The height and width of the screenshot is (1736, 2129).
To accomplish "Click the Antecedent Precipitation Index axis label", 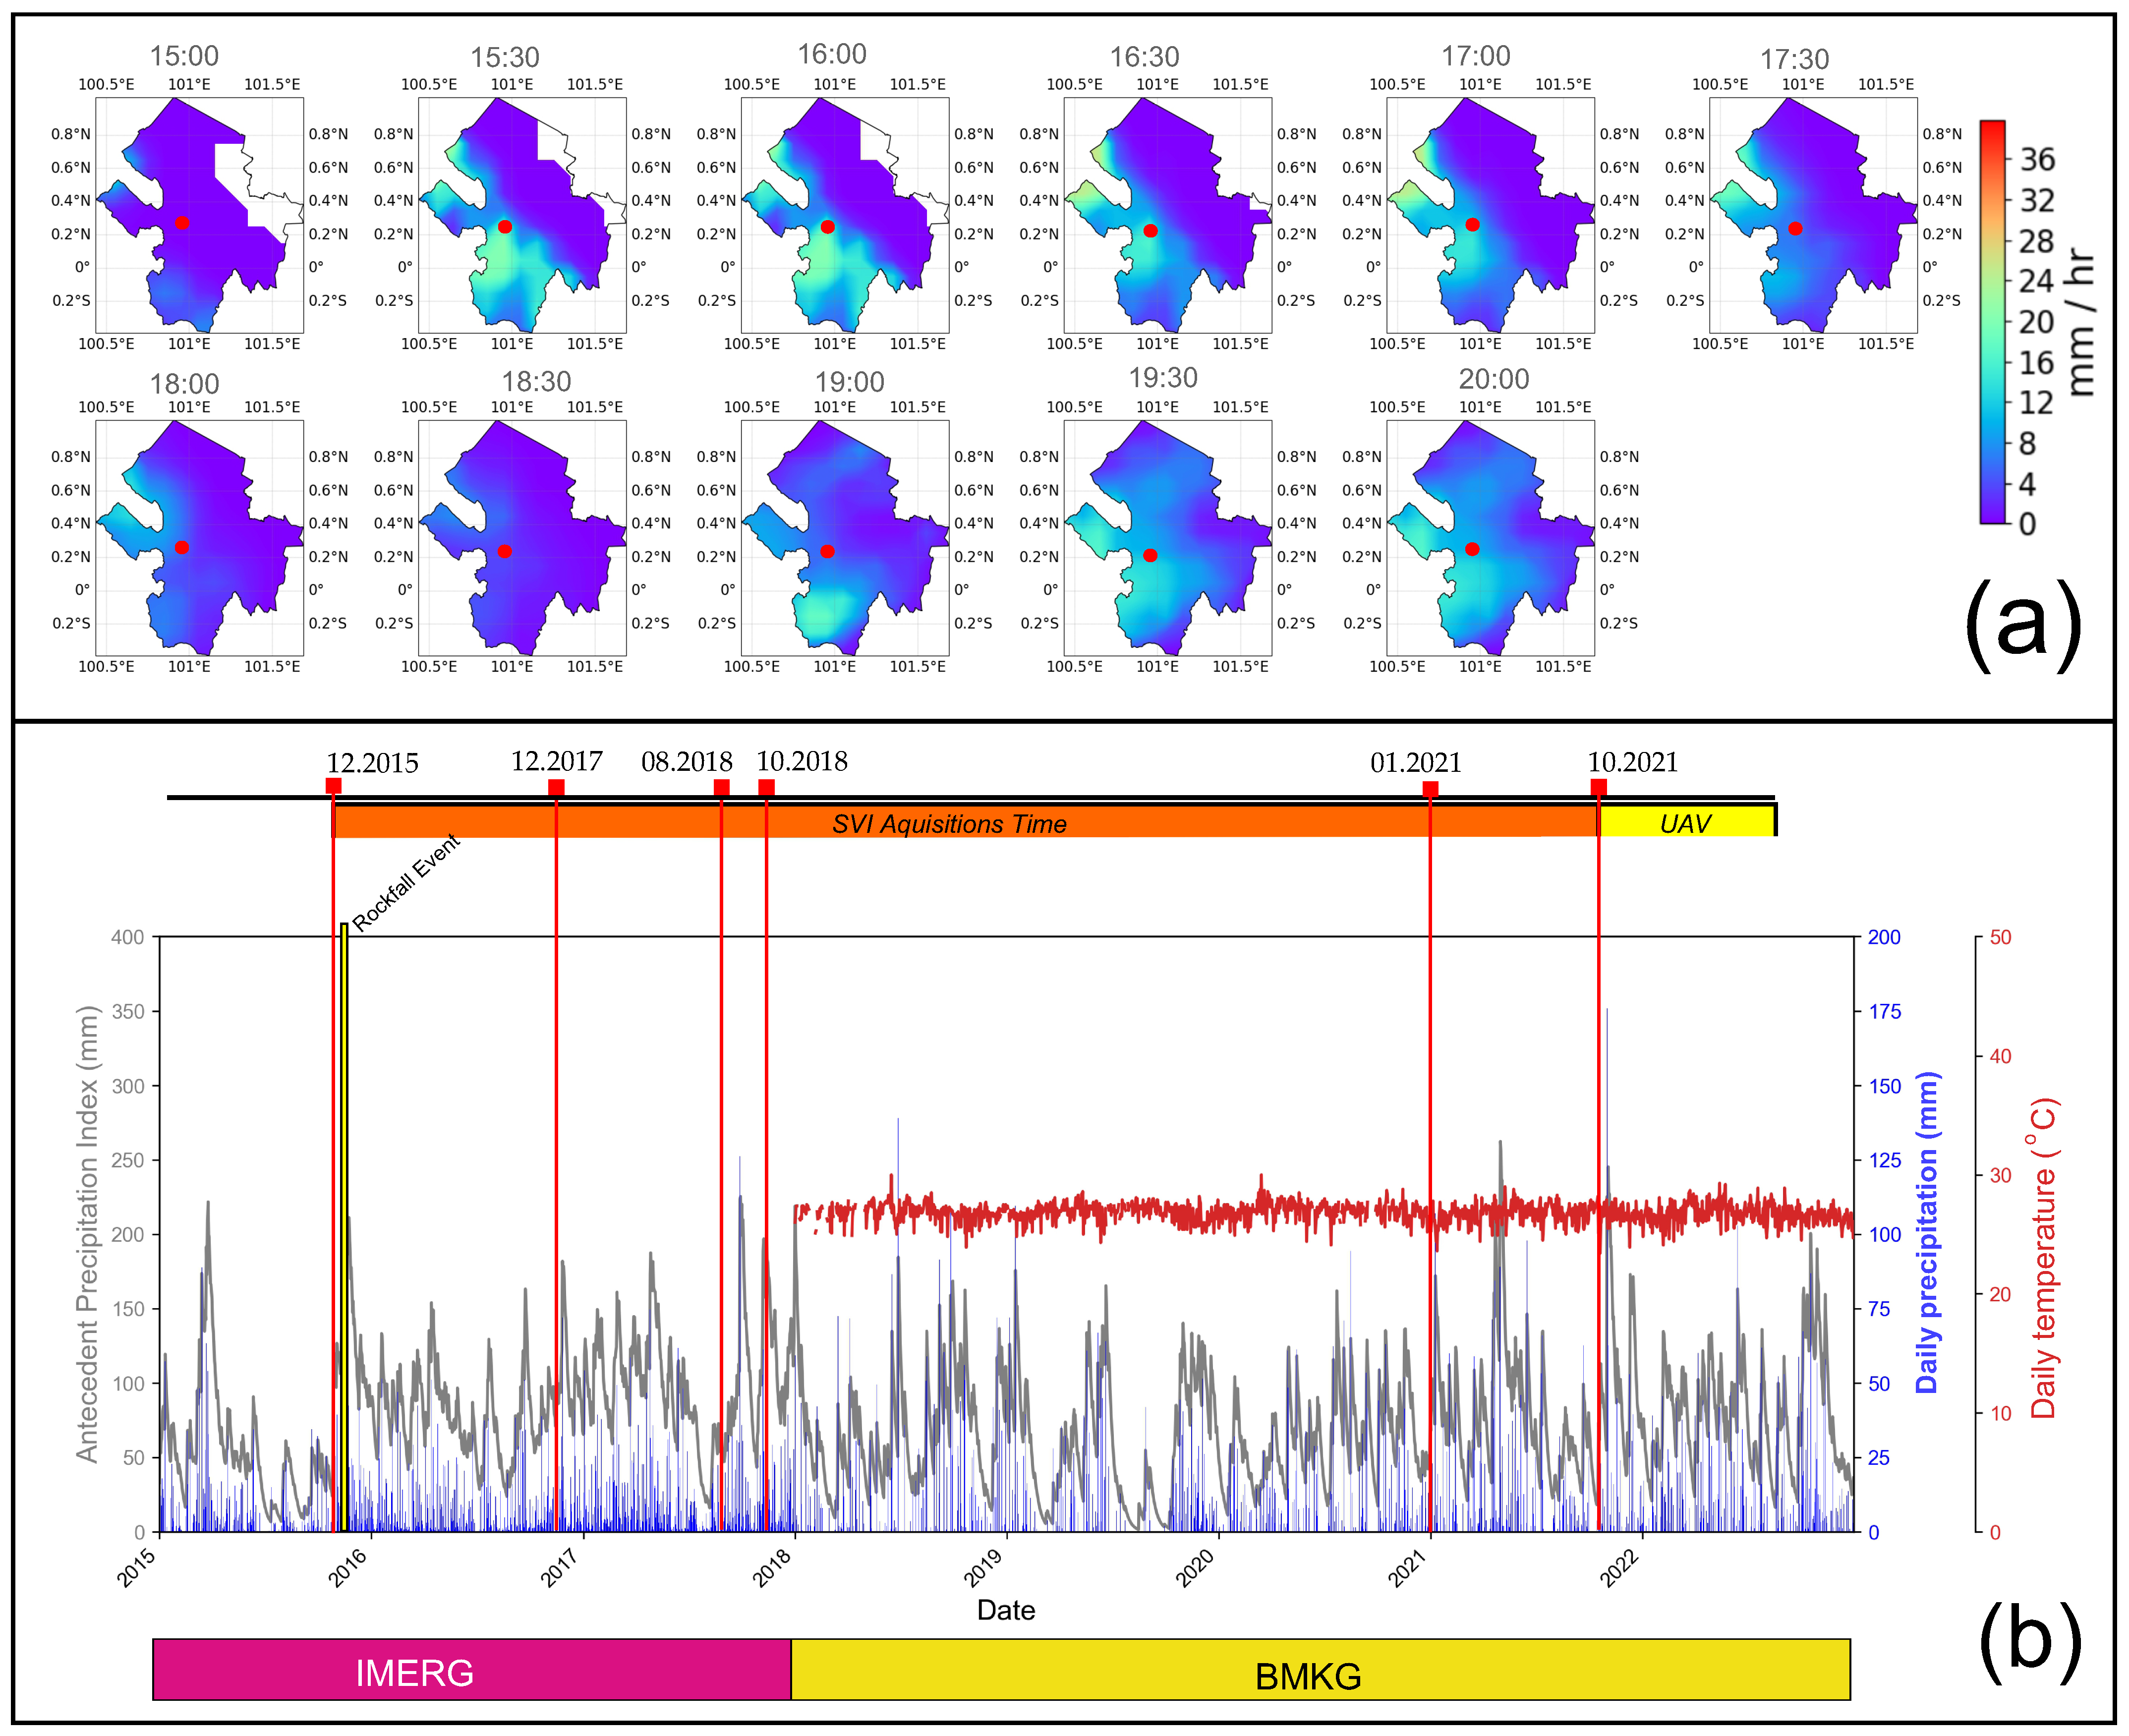I will click(x=87, y=1234).
